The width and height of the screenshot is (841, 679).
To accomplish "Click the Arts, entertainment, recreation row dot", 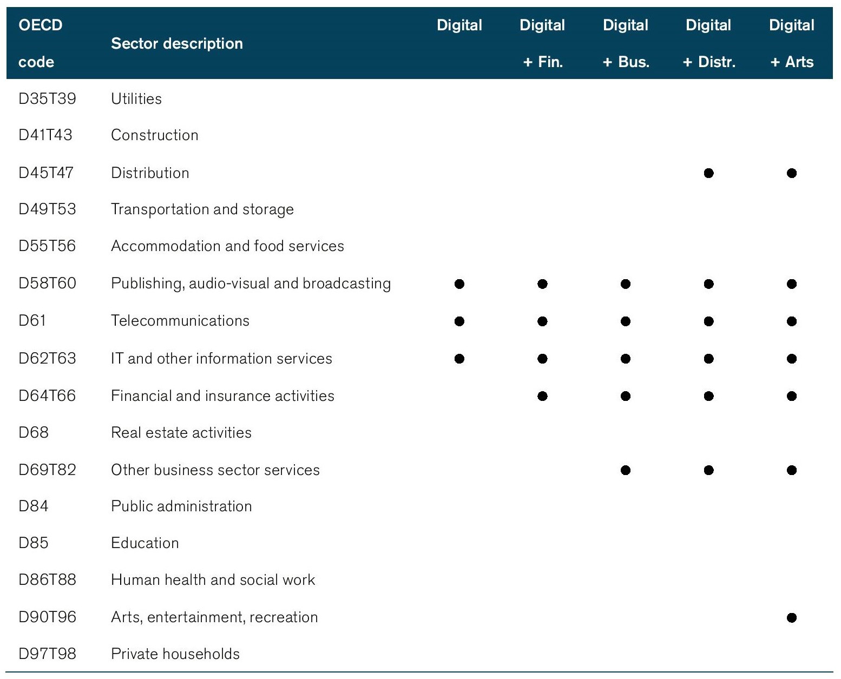I will click(791, 617).
